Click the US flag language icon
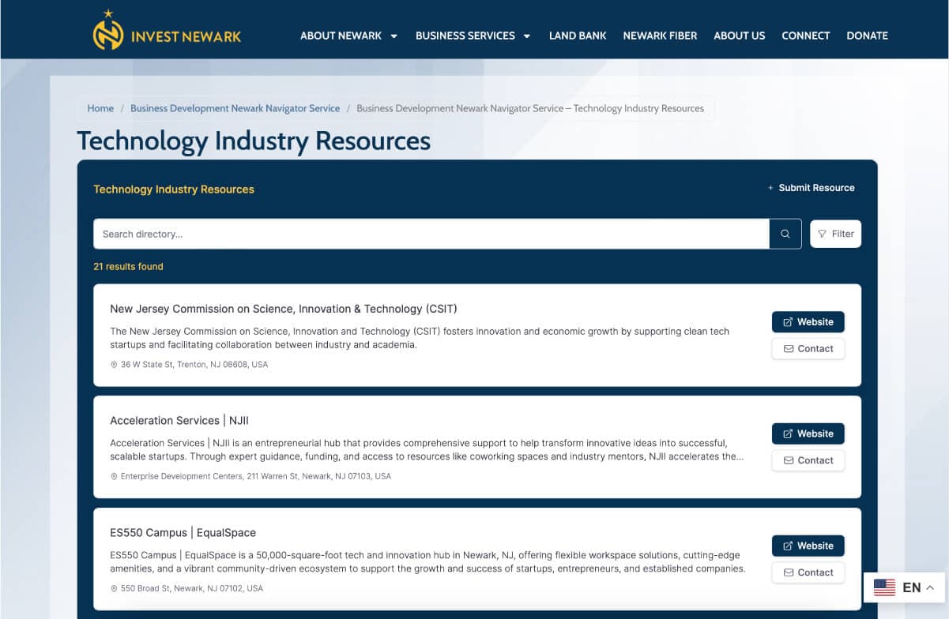The image size is (949, 619). point(884,587)
